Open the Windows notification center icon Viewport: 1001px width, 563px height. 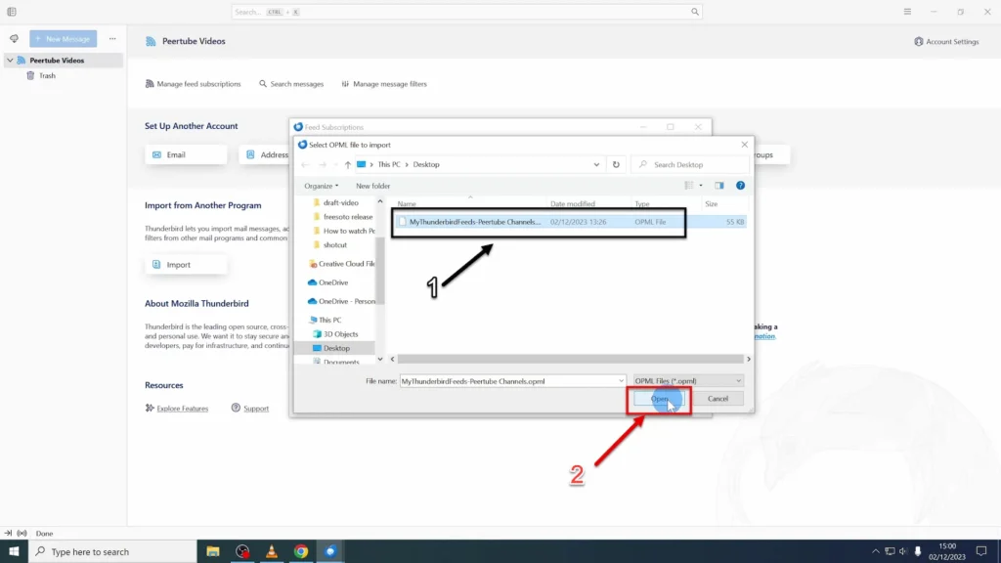981,551
